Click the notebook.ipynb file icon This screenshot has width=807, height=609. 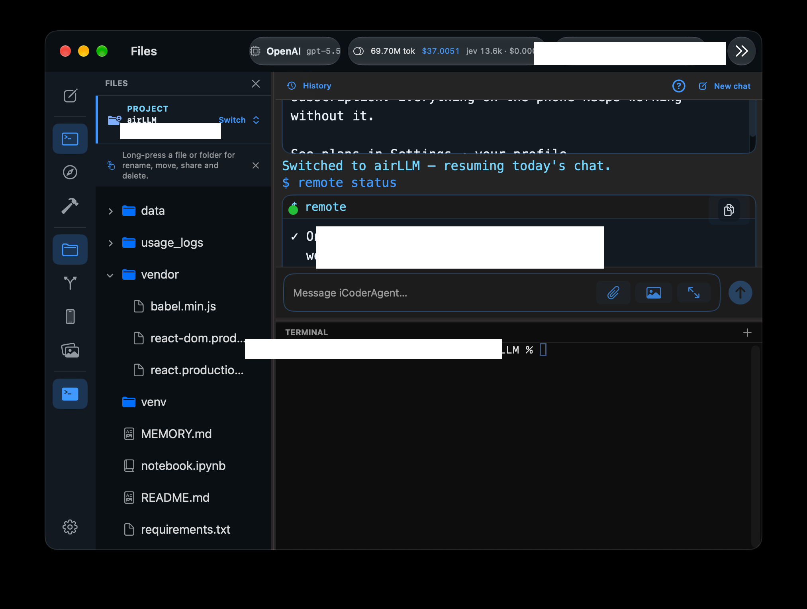tap(129, 466)
